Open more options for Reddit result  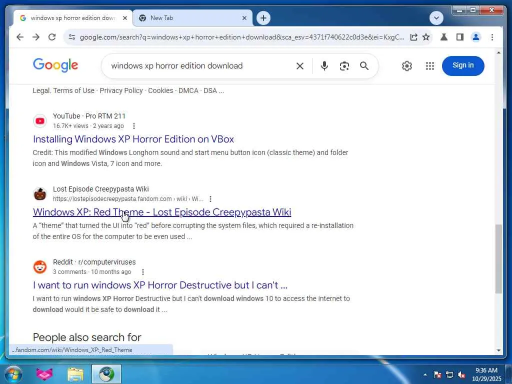(142, 272)
